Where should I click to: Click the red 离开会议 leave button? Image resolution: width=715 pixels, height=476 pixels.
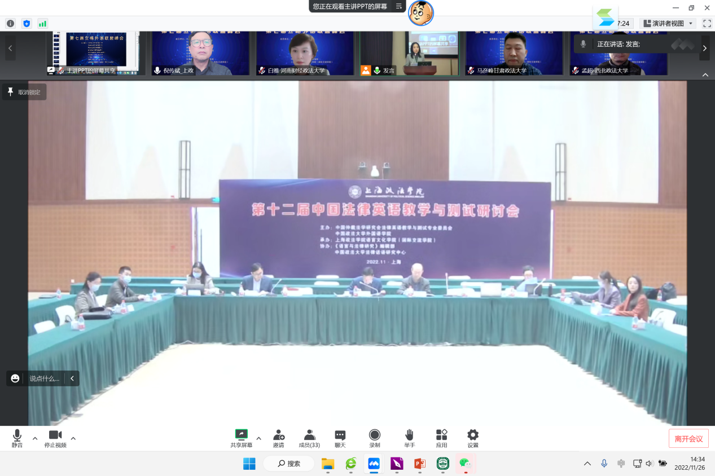[688, 438]
